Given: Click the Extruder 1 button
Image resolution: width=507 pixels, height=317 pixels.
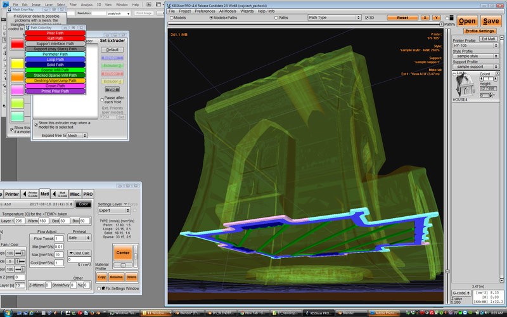Looking at the screenshot, I should click(112, 58).
